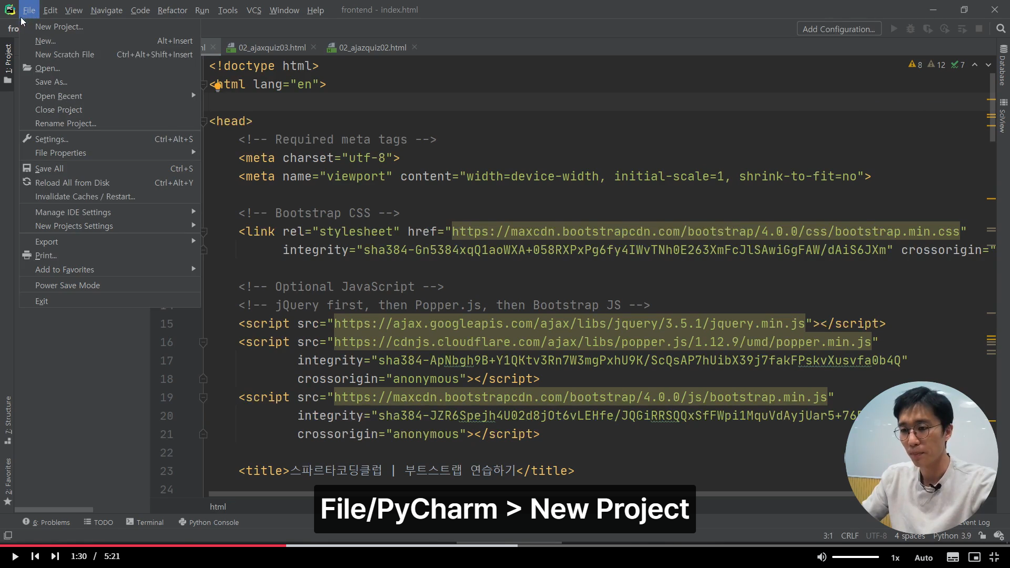The width and height of the screenshot is (1010, 568).
Task: Click the weak warnings count 12
Action: click(936, 65)
